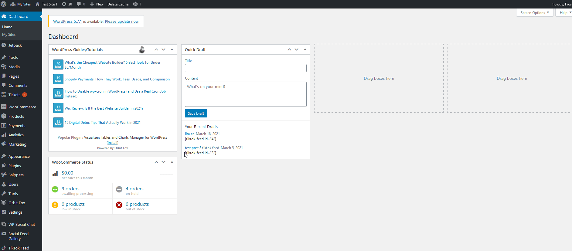Move Quick Draft widget down

click(x=297, y=49)
